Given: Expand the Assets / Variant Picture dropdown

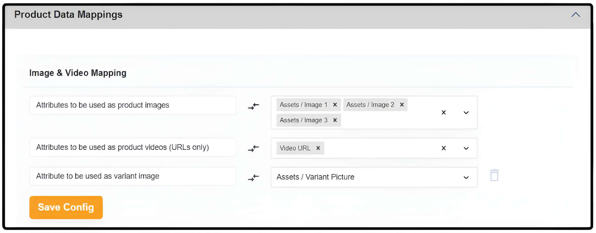Looking at the screenshot, I should tap(466, 177).
